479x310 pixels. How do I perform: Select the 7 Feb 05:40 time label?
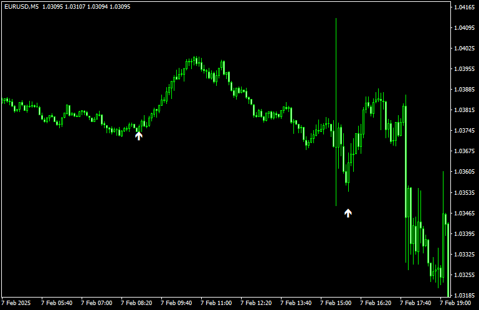point(57,303)
